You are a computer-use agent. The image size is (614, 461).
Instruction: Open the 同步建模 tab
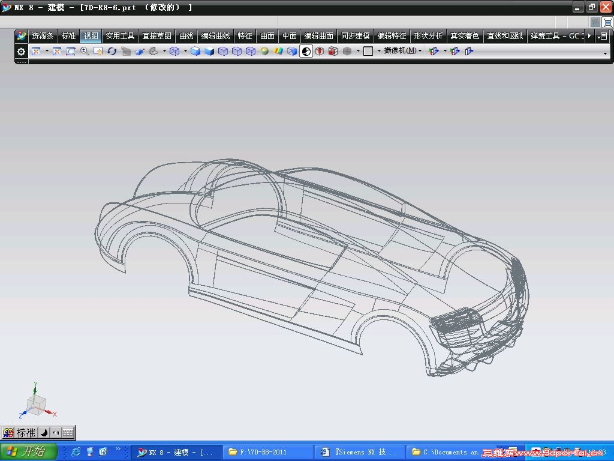355,36
